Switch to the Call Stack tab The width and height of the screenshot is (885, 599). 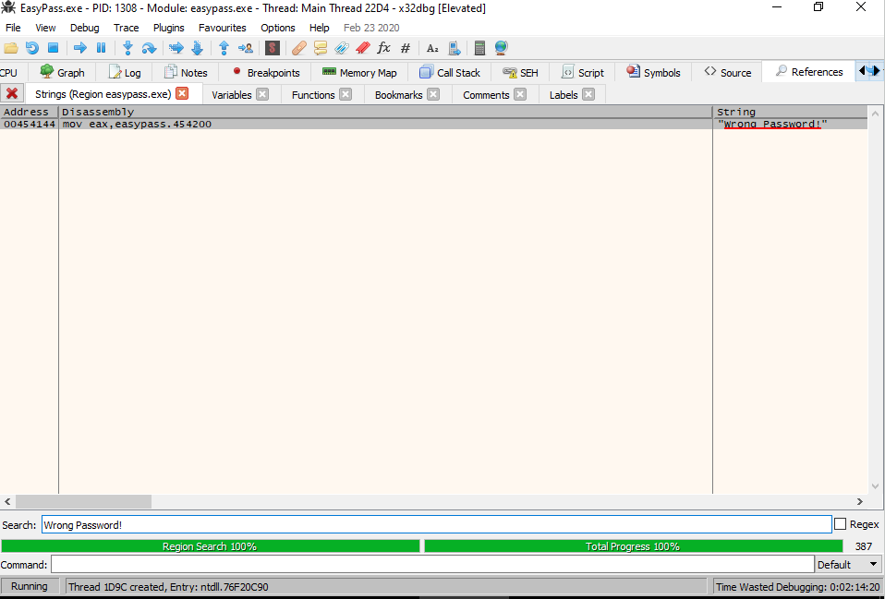(449, 72)
